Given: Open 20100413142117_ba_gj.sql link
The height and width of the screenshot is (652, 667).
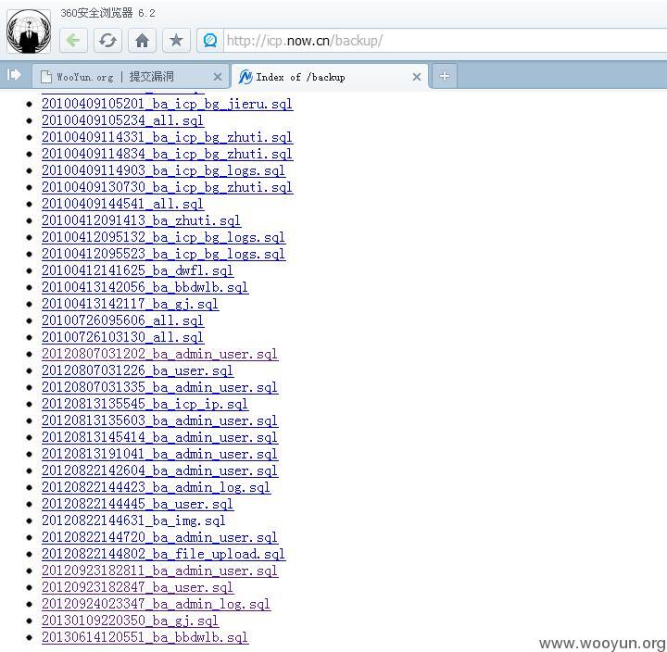Looking at the screenshot, I should [x=131, y=304].
